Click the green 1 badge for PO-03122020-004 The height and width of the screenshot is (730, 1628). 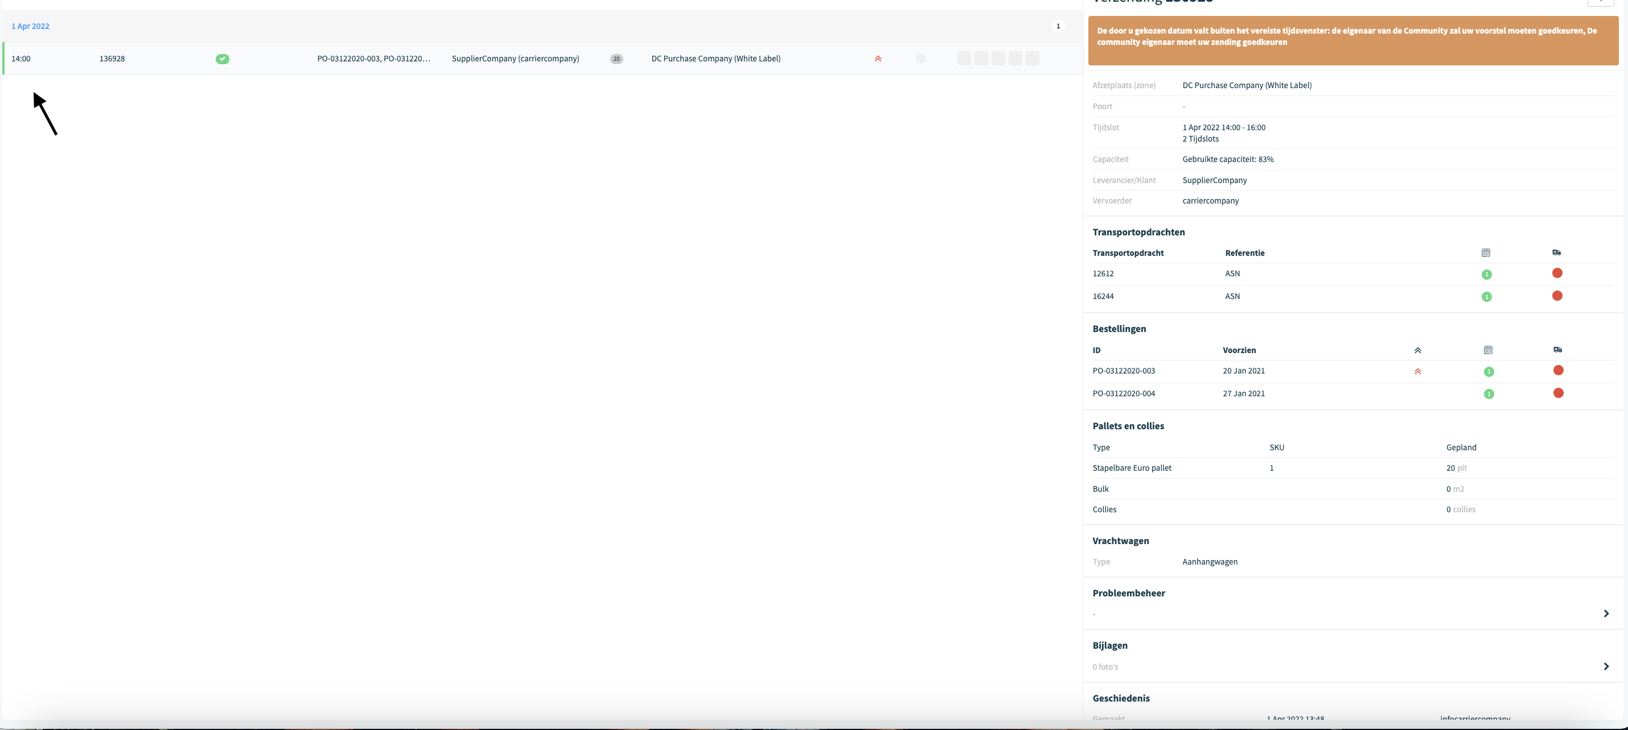tap(1489, 394)
